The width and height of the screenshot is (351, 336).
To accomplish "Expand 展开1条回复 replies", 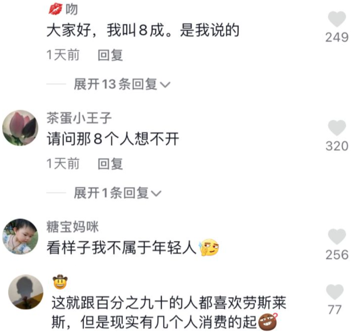I will click(118, 193).
